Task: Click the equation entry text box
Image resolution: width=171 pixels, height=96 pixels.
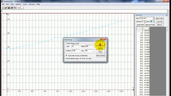Action: (x=84, y=11)
